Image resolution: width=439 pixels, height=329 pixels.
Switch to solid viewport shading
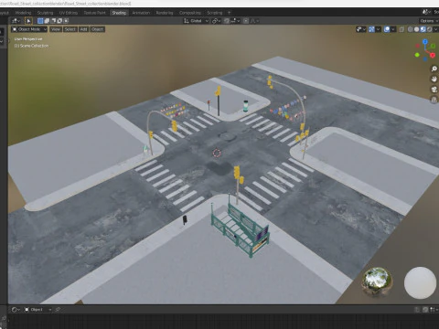tap(416, 29)
